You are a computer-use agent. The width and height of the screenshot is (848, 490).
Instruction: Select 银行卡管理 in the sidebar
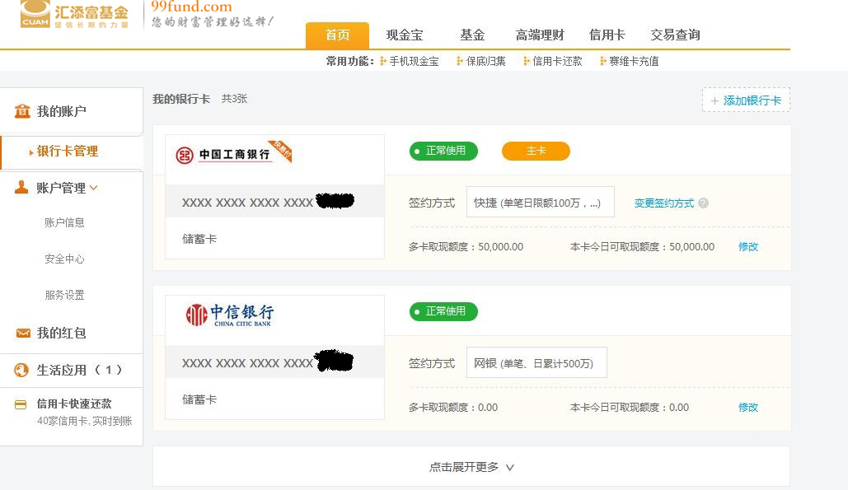click(67, 152)
